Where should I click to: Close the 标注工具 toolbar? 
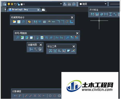(74, 47)
